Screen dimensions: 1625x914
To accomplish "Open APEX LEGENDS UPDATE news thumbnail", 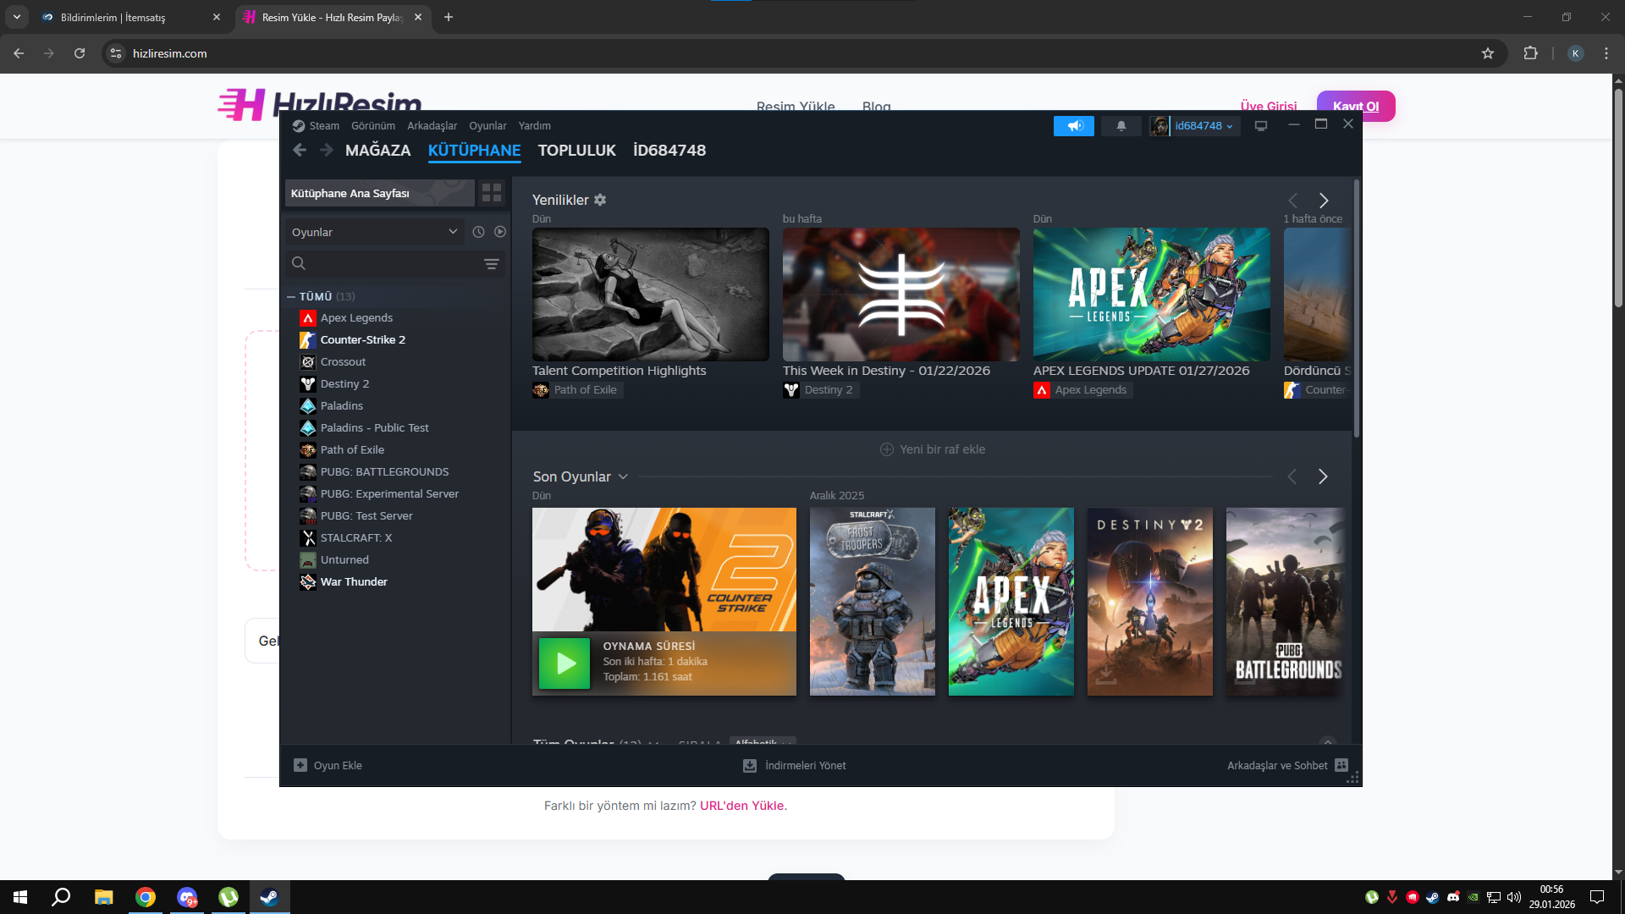I will [1152, 295].
